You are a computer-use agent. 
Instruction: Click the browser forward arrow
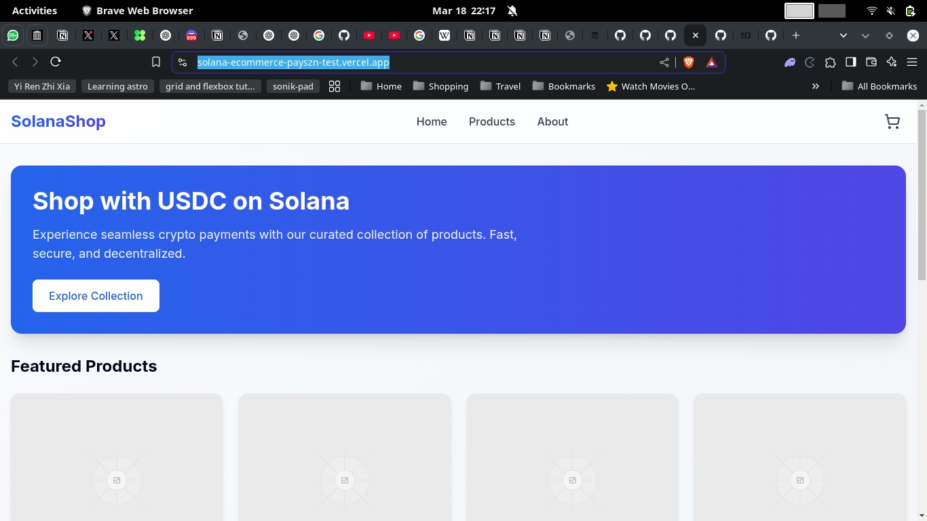pyautogui.click(x=35, y=62)
